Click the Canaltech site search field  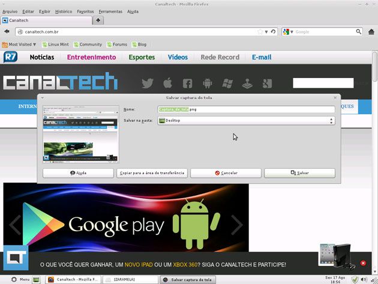pyautogui.click(x=323, y=83)
